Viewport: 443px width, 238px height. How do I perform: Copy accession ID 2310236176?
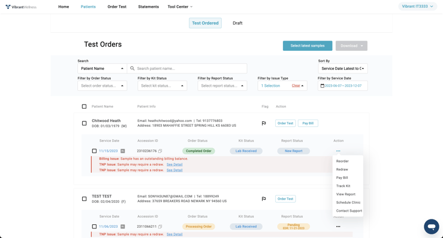click(x=160, y=151)
